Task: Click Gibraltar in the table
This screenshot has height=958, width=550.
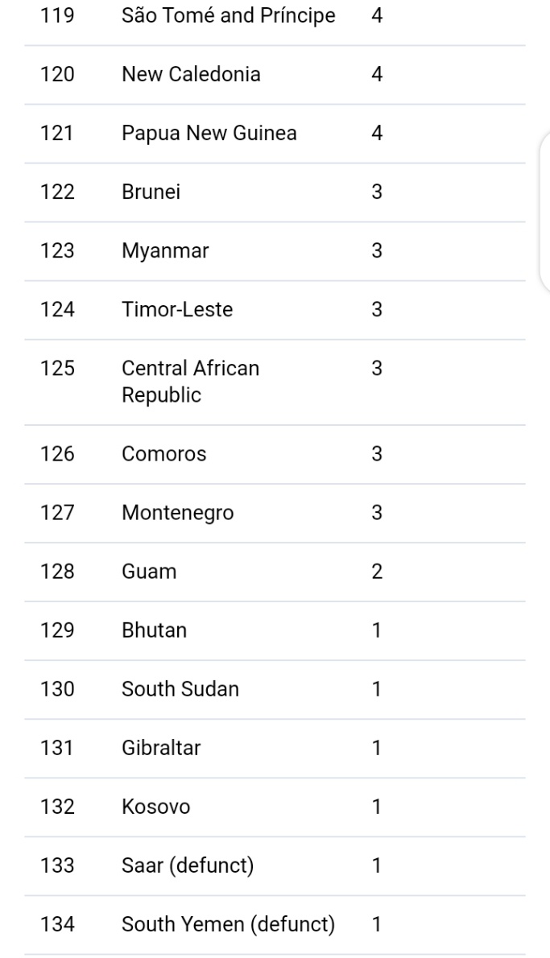Action: click(161, 748)
